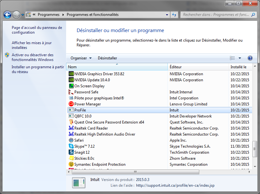Select TechSmith Corporation cell
The height and width of the screenshot is (194, 260).
(x=189, y=152)
